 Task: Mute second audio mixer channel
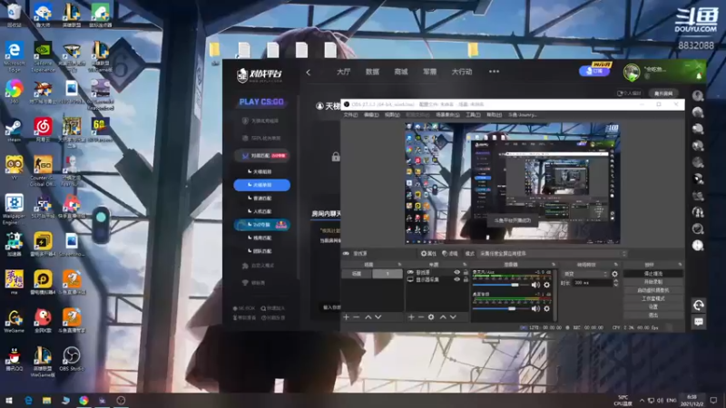[x=536, y=308]
